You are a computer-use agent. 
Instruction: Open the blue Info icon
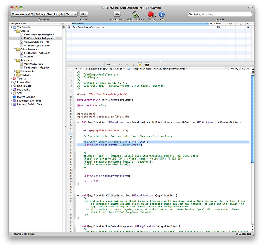coord(162,14)
